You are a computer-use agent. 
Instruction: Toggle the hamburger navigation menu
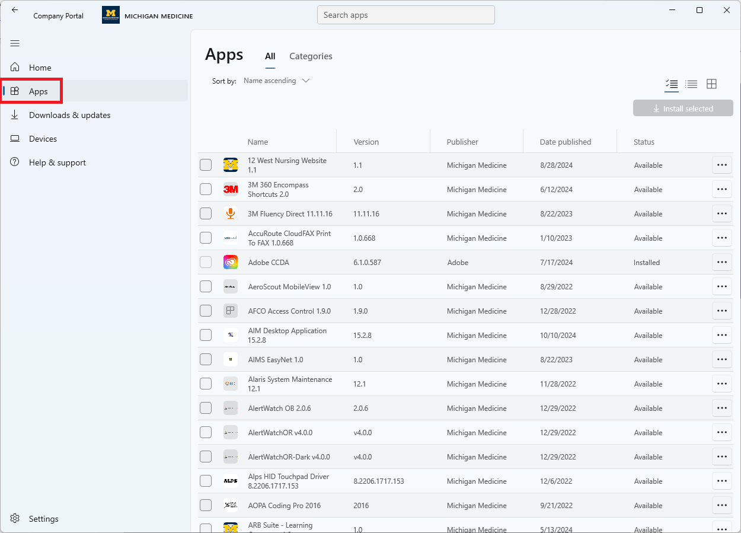coord(15,43)
